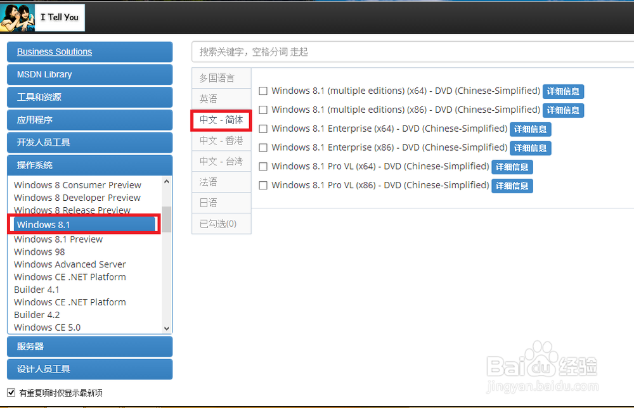Check Windows 8.1 Enterprise x86 checkbox
The width and height of the screenshot is (634, 408).
[x=263, y=148]
